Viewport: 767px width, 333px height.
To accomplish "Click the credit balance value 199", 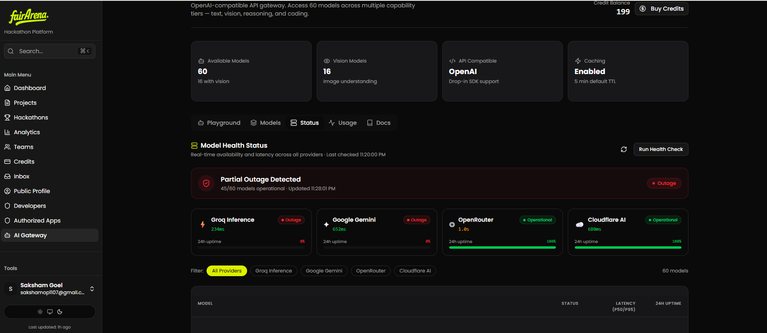I will point(623,12).
